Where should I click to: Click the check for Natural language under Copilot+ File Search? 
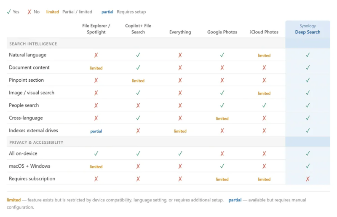(138, 55)
